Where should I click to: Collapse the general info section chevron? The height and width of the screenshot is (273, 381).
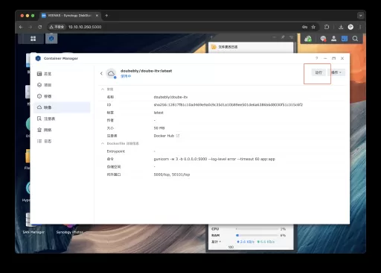pos(103,90)
